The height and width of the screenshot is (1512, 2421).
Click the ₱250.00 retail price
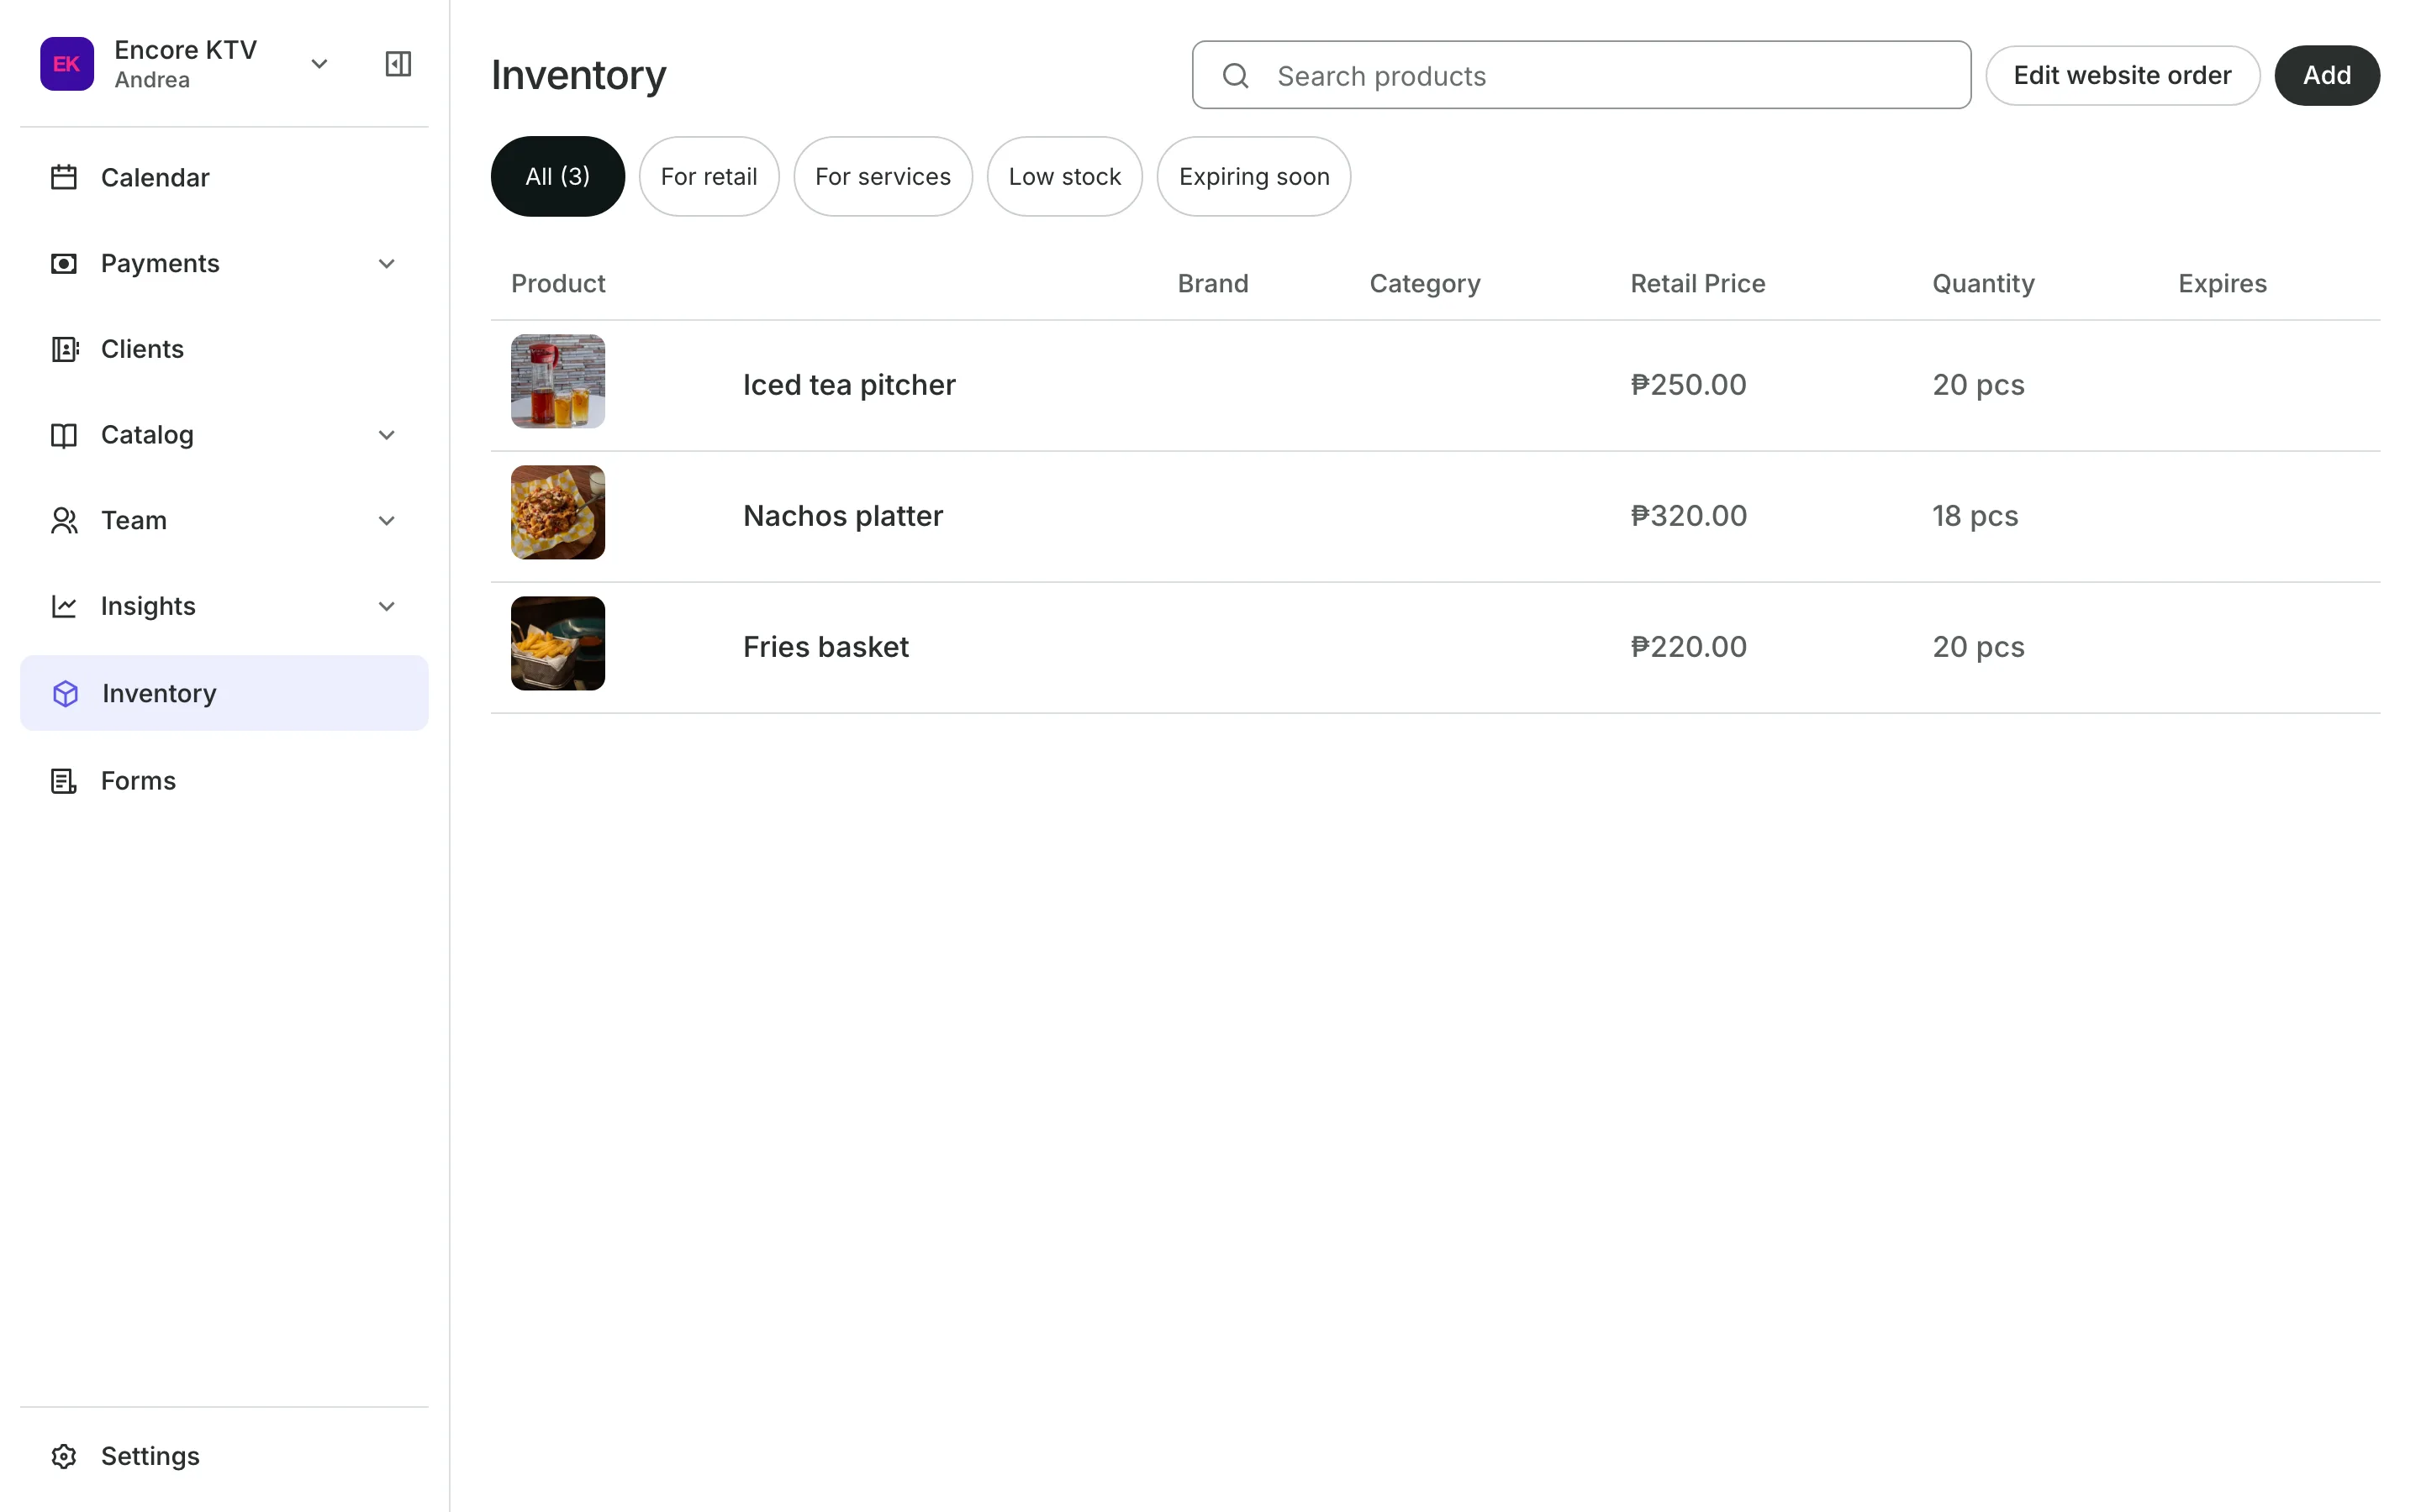click(1689, 385)
